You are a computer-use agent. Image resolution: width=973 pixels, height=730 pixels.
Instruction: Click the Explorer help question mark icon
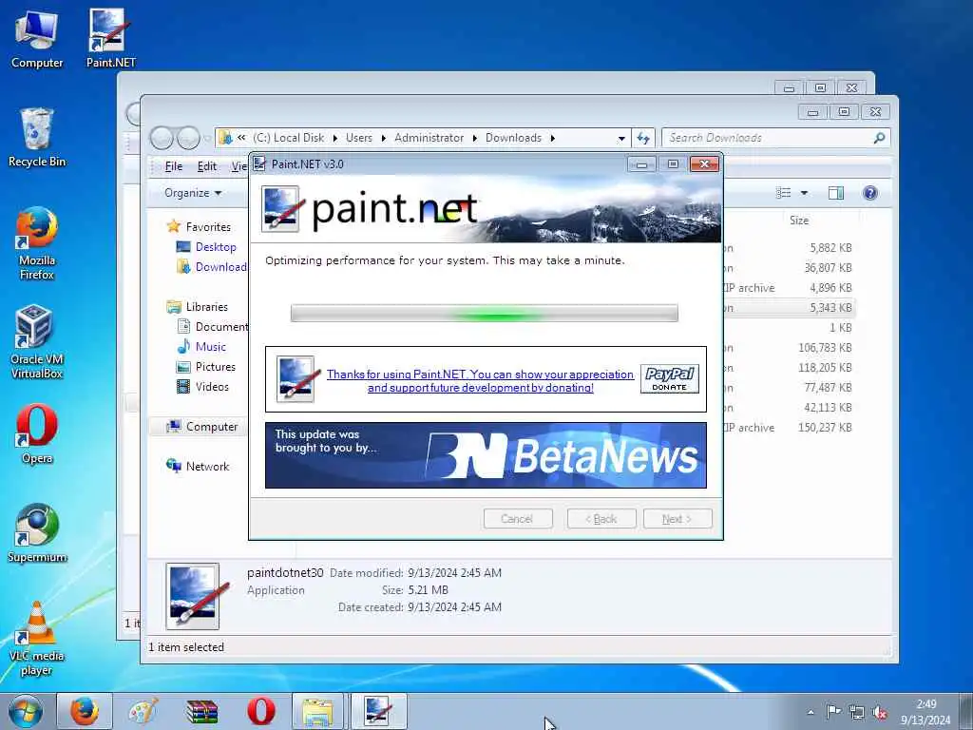pyautogui.click(x=870, y=193)
